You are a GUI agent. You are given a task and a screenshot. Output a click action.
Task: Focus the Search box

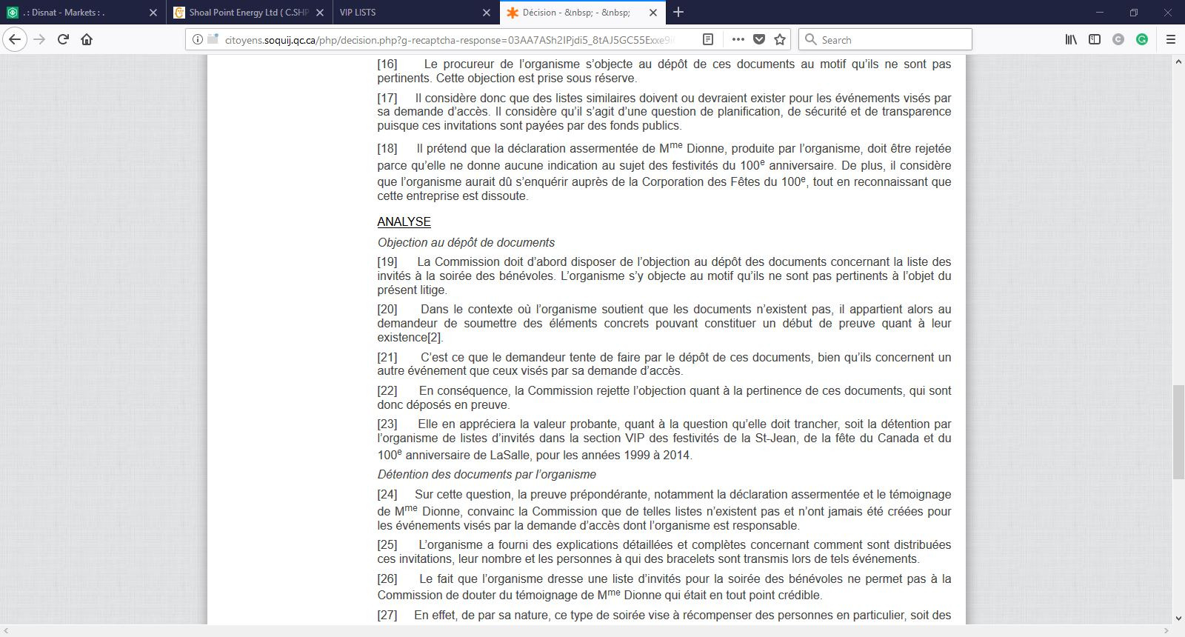(x=885, y=39)
